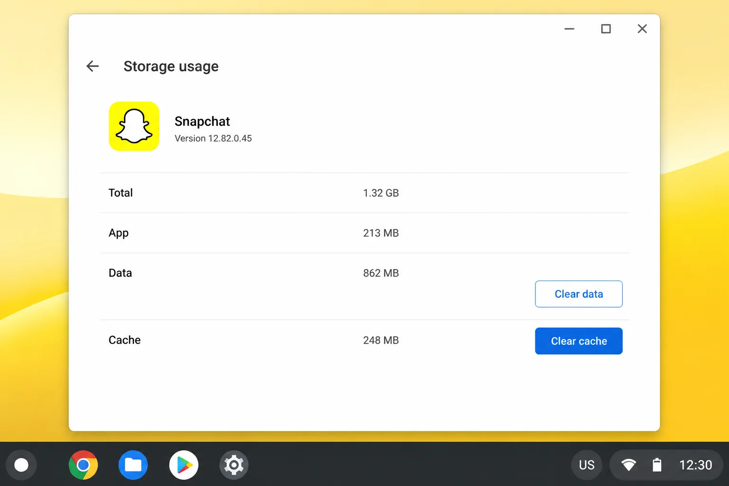Clear the Snapchat cache
This screenshot has width=729, height=486.
pos(579,341)
